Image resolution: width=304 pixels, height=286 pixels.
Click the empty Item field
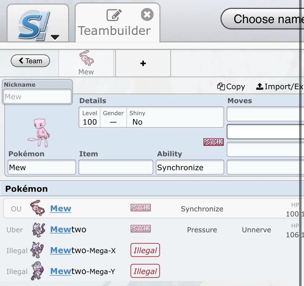coord(116,167)
